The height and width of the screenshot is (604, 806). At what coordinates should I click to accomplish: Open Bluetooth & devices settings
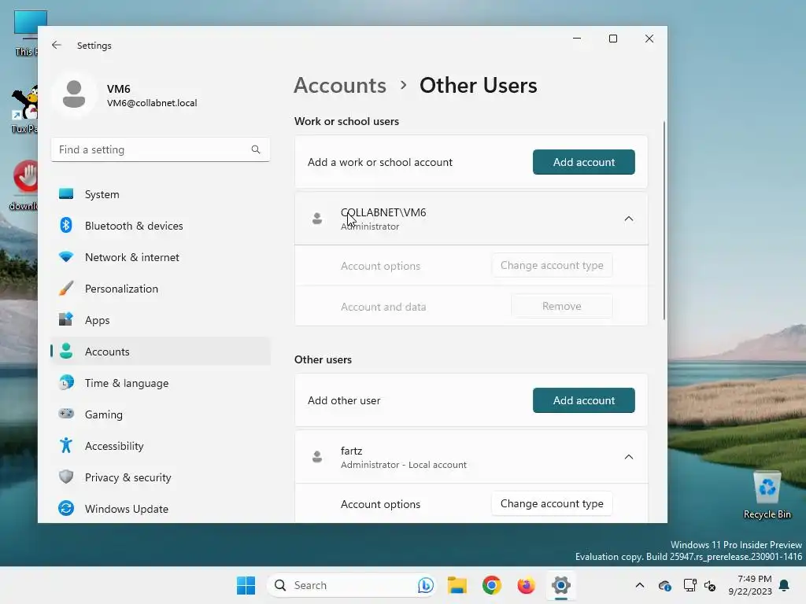pos(161,226)
